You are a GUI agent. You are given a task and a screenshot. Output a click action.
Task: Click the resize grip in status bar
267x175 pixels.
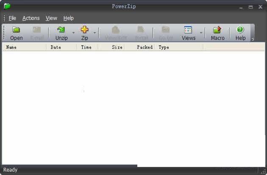tap(263, 171)
